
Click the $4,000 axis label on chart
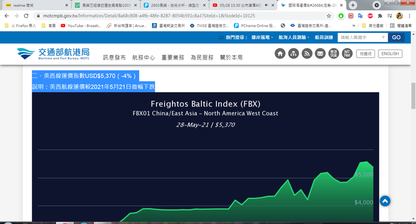(364, 203)
